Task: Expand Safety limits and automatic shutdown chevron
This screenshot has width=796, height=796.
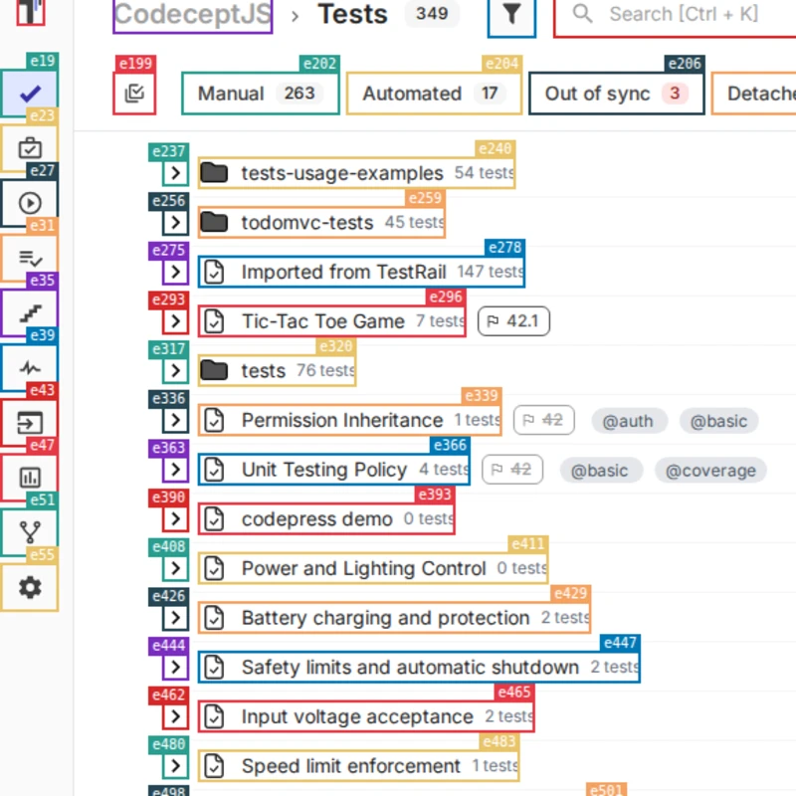Action: [x=176, y=667]
